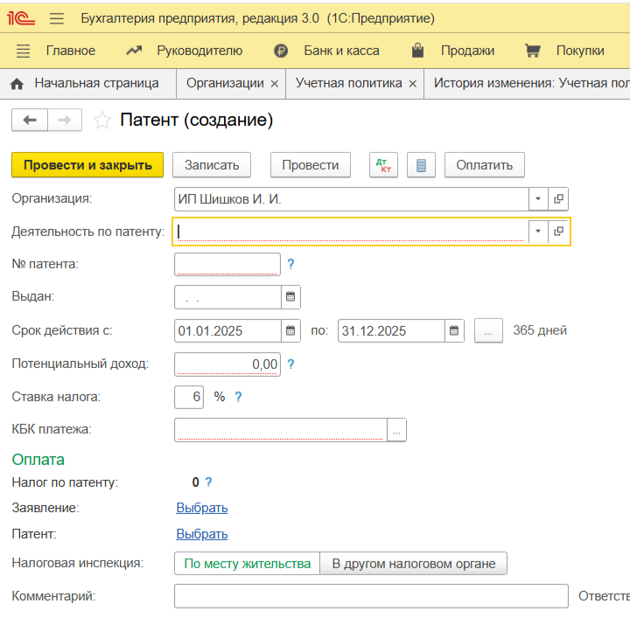The height and width of the screenshot is (618, 630).
Task: Click the Выбрать link next to Заявление
Action: coord(202,508)
